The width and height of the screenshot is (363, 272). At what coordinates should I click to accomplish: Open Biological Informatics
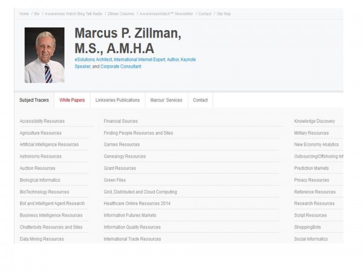[40, 180]
